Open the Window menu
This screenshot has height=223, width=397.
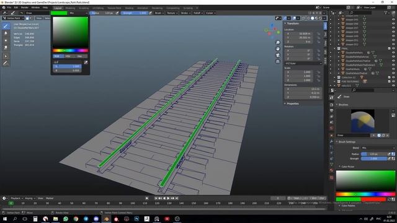tap(35, 7)
